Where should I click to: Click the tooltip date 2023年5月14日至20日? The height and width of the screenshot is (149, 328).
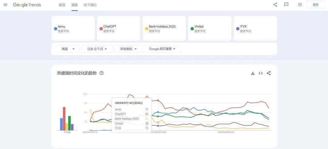[129, 103]
